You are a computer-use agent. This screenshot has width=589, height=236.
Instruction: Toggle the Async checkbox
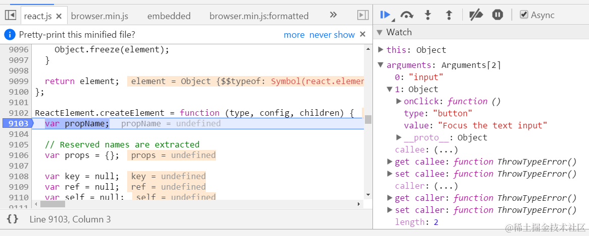point(523,15)
